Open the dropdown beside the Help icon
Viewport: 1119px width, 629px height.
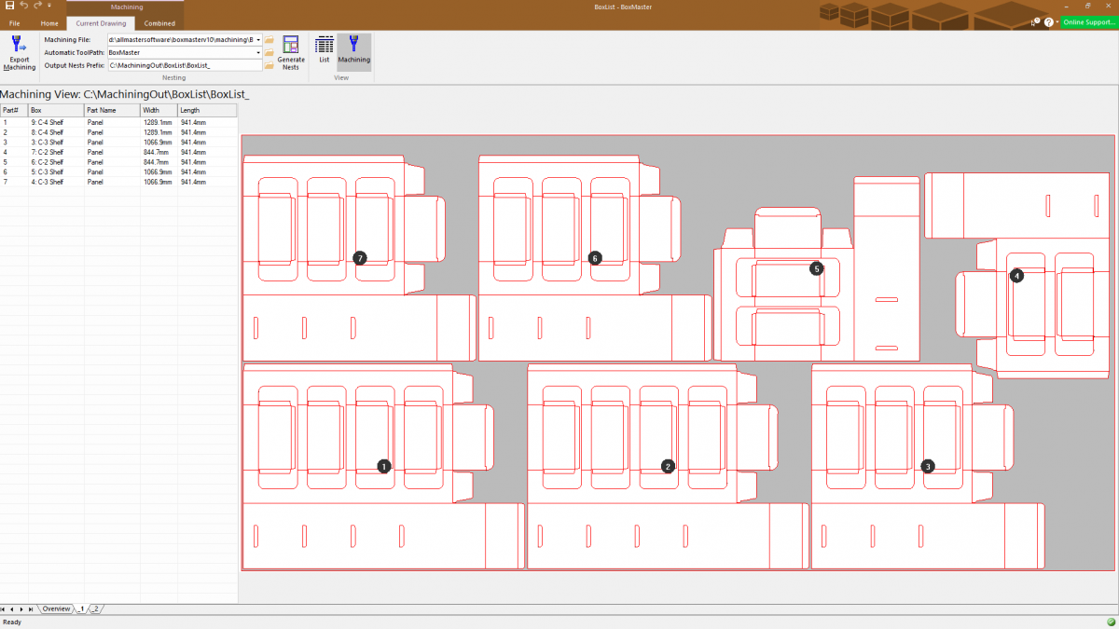pyautogui.click(x=1057, y=21)
